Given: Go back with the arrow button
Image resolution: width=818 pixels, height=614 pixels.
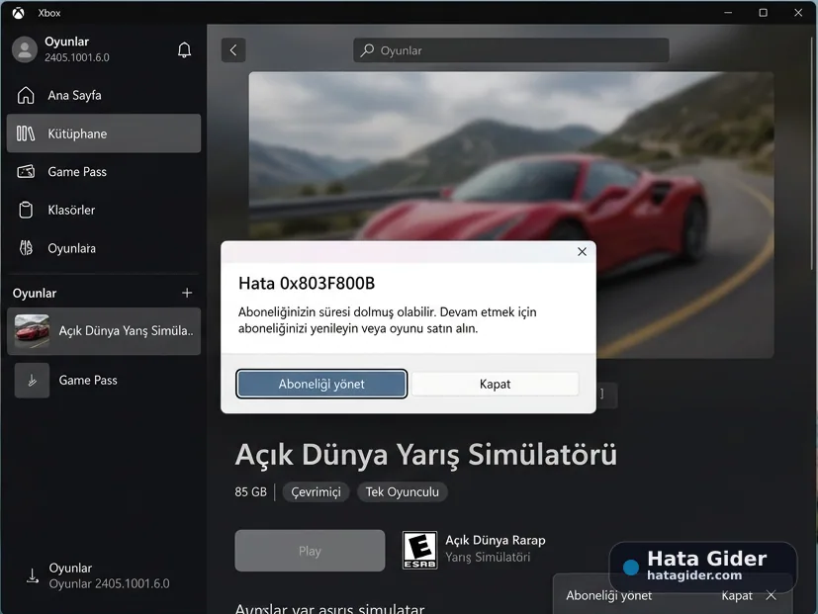Looking at the screenshot, I should 233,50.
